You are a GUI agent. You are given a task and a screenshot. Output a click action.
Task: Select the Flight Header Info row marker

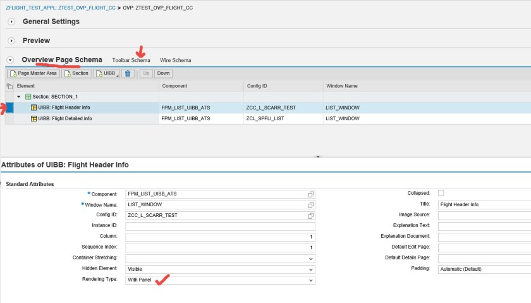pos(9,108)
